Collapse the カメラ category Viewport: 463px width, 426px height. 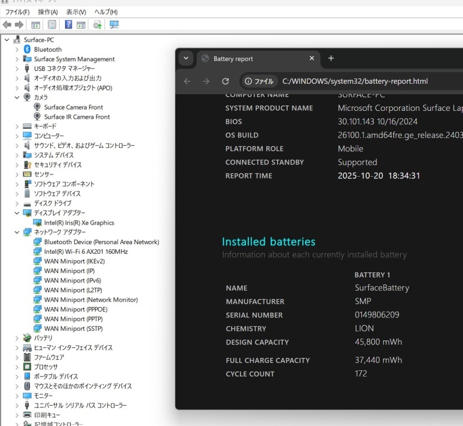point(17,97)
